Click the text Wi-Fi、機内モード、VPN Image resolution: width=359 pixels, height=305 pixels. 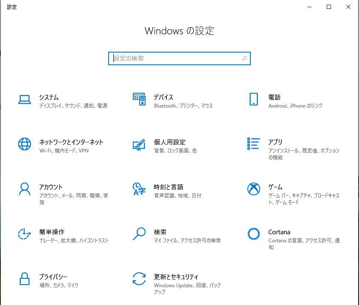point(64,151)
